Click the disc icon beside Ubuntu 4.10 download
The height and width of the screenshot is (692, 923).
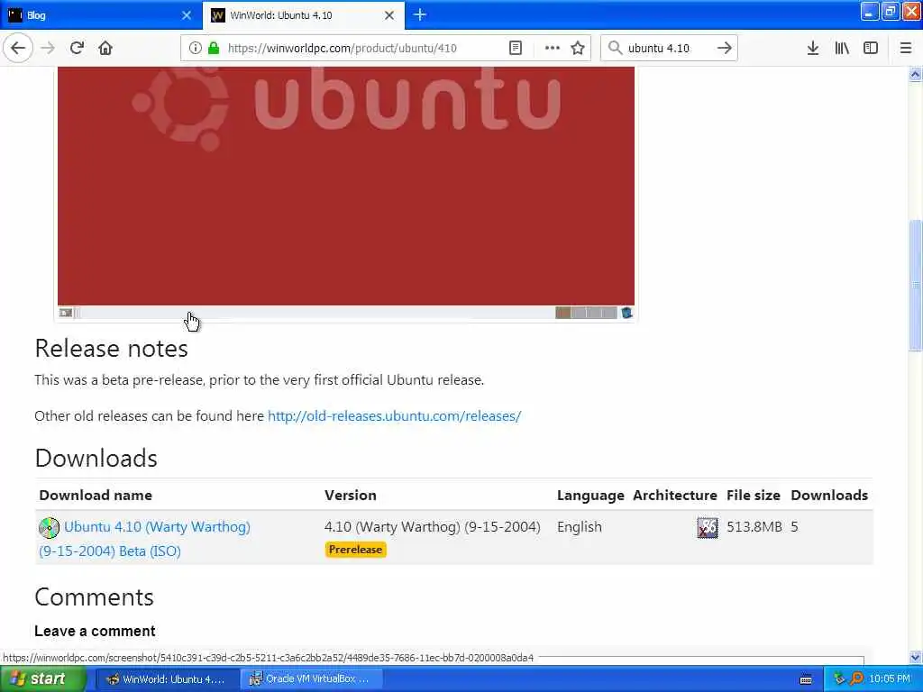(49, 527)
